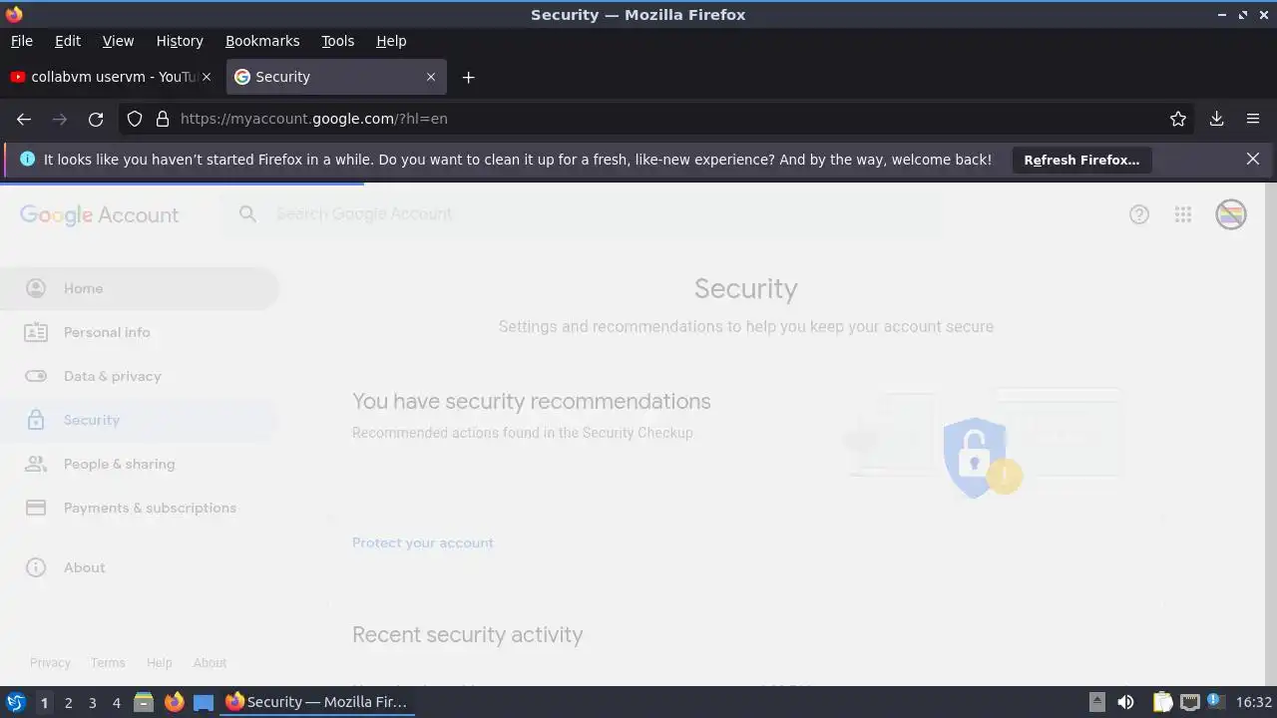
Task: View site info via the padlock icon
Action: (x=163, y=119)
